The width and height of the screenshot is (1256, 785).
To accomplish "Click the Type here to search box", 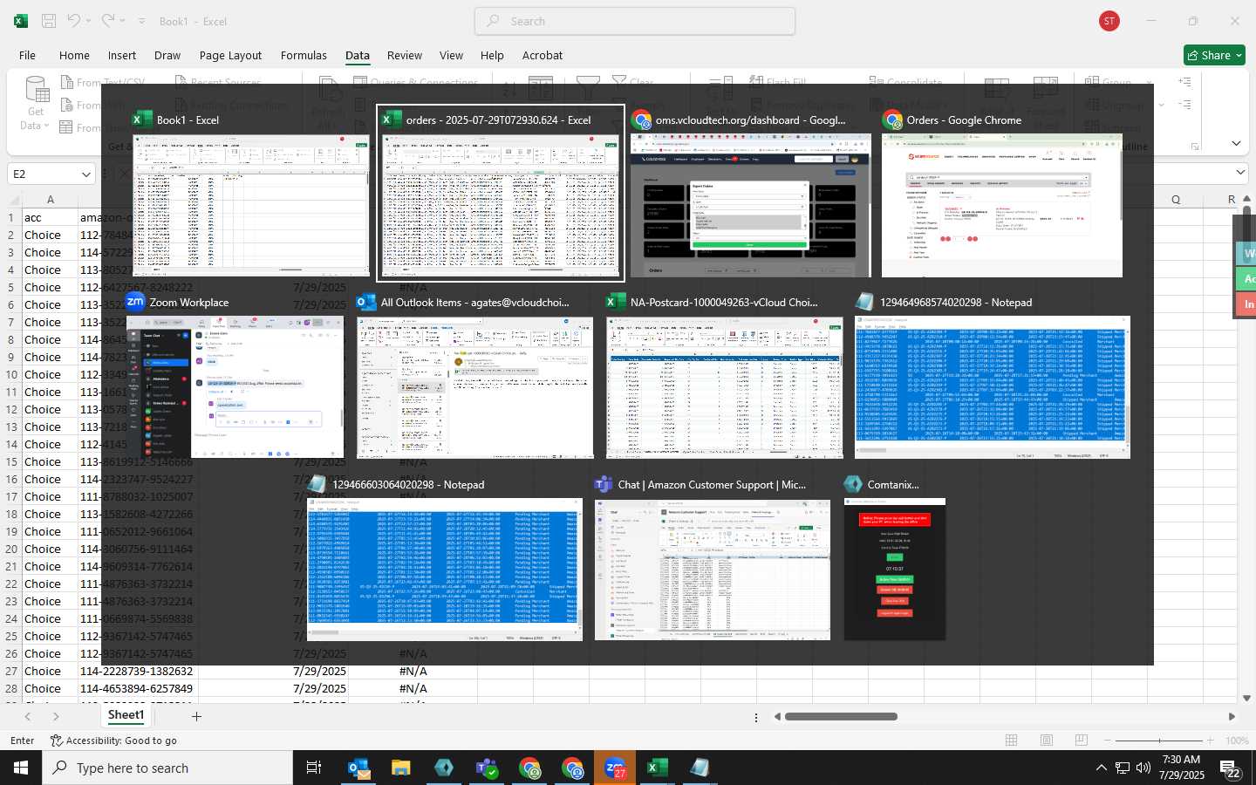I will coord(167,768).
